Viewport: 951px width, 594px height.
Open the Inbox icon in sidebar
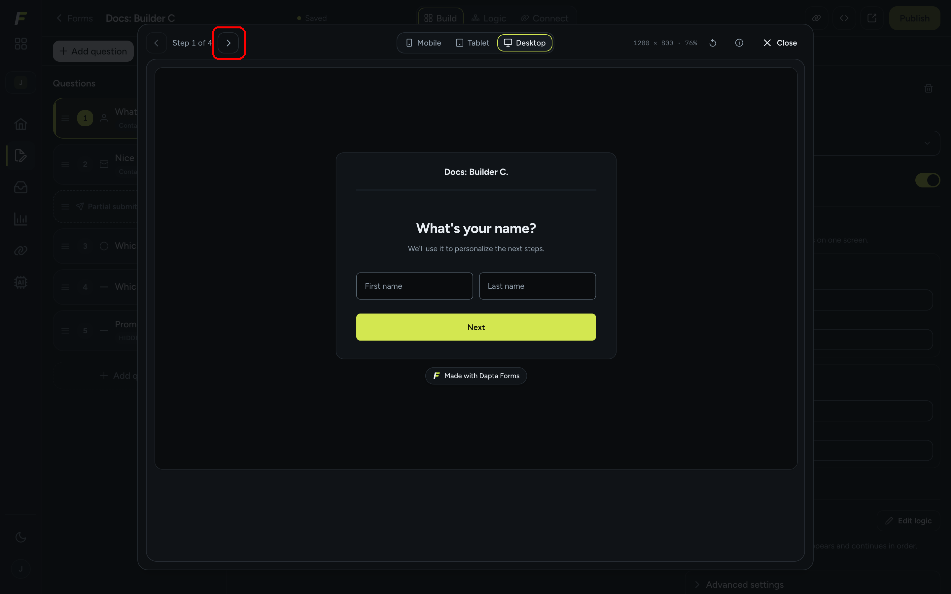coord(21,187)
